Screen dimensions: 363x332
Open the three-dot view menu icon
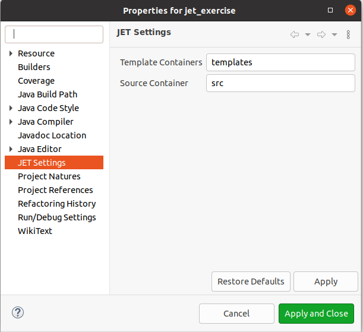(348, 34)
